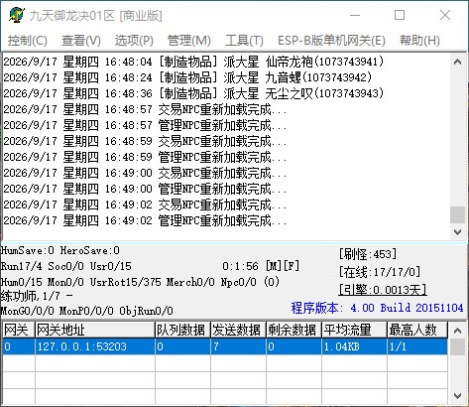Click the 网关 column header
469x407 pixels.
tap(19, 330)
